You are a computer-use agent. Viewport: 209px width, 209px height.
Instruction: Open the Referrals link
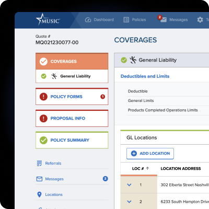53,164
